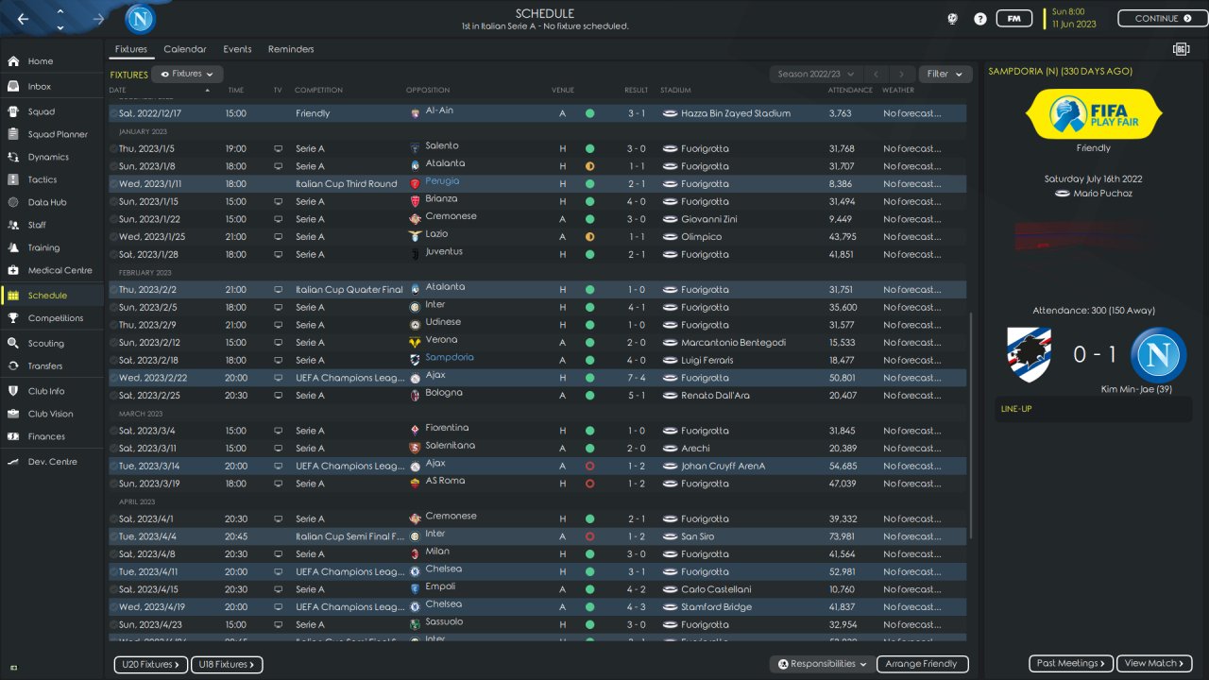Click the Training icon in sidebar

point(13,247)
